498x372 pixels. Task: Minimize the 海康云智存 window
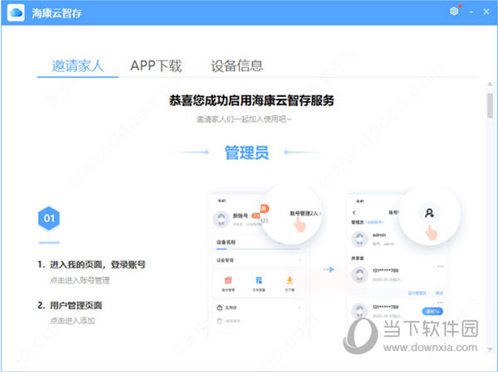pyautogui.click(x=471, y=12)
